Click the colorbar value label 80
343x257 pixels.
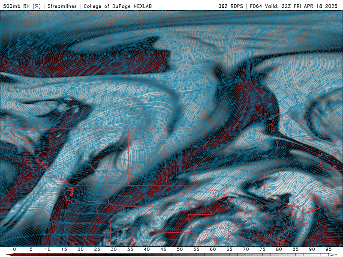[279, 249]
